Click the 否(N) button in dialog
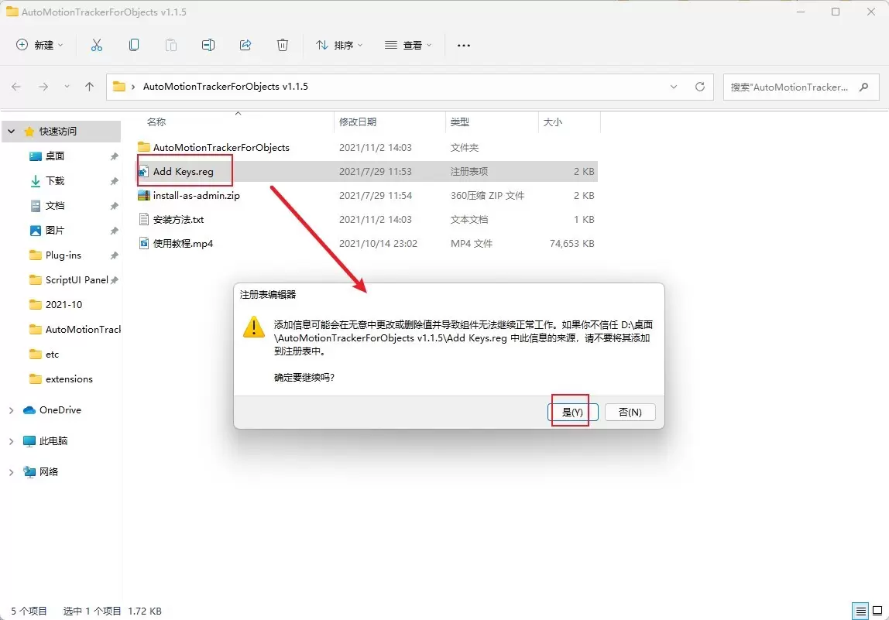Screen dimensions: 889x620 coord(630,412)
